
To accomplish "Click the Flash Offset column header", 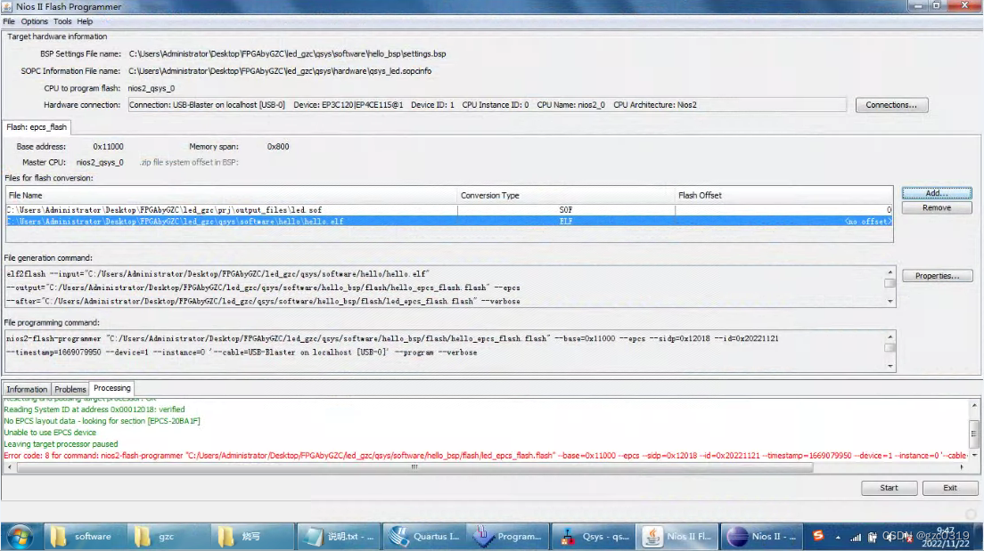I will pyautogui.click(x=783, y=196).
